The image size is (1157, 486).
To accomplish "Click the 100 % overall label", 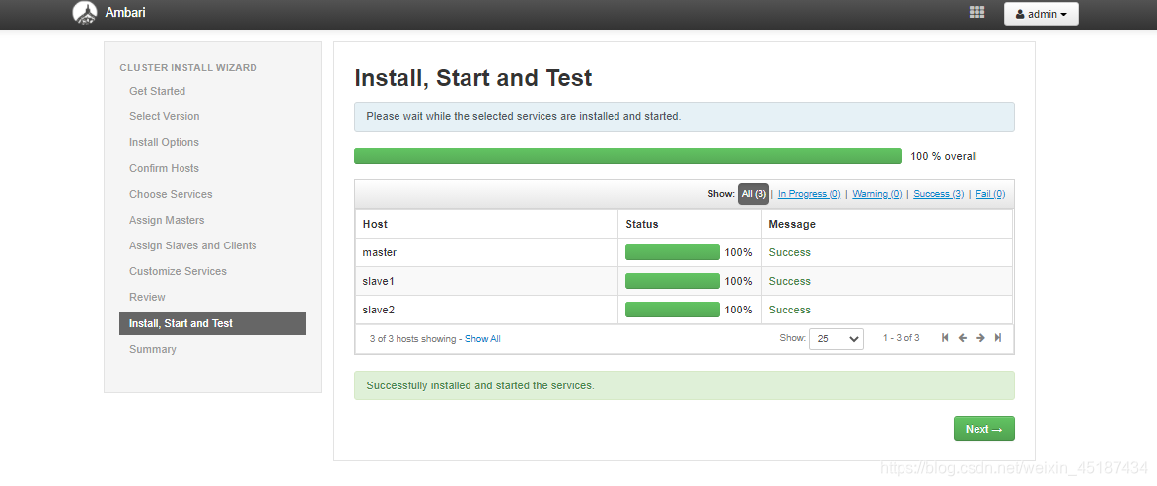I will [x=944, y=157].
